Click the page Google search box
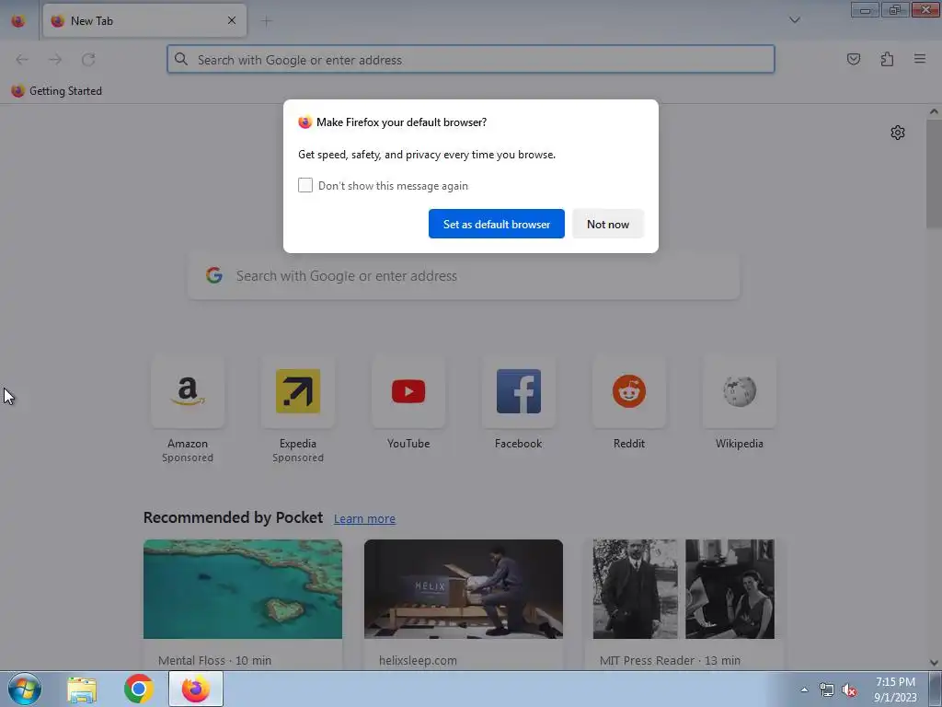The image size is (942, 707). click(464, 276)
